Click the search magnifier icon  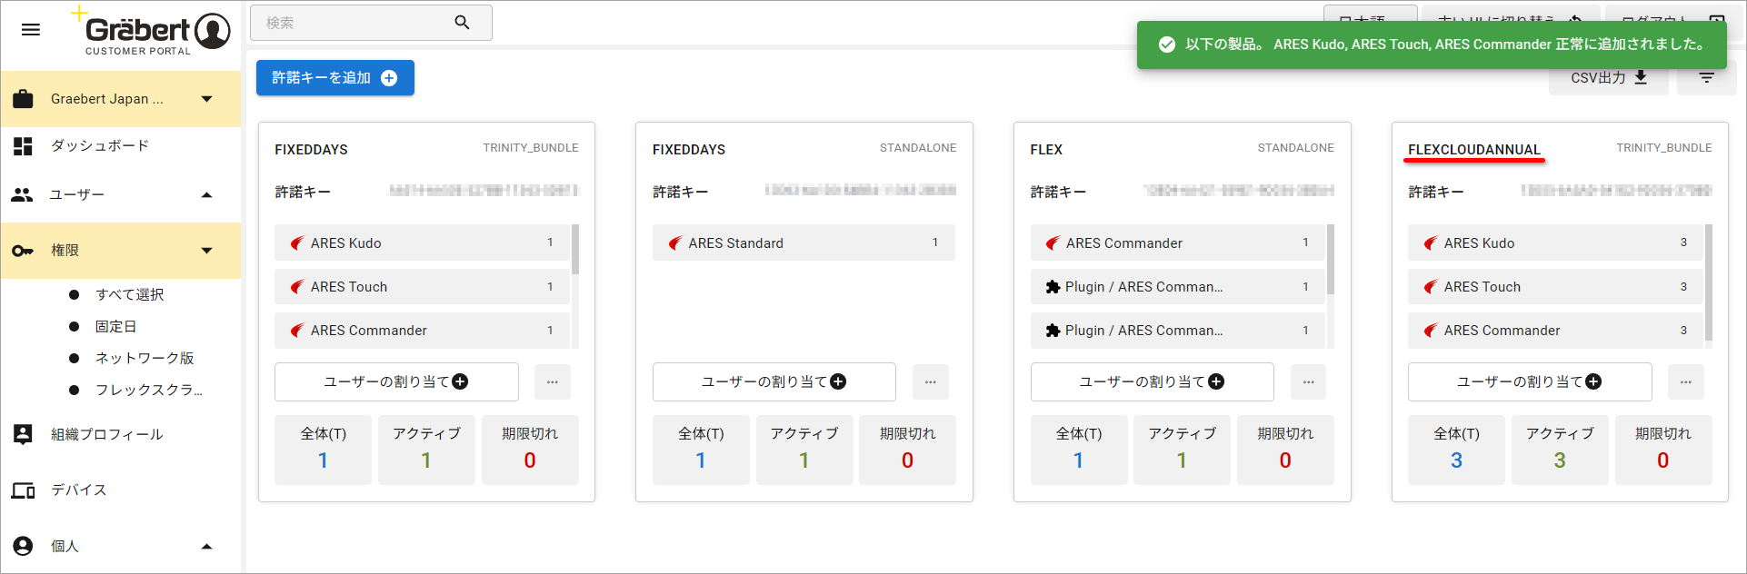tap(462, 23)
